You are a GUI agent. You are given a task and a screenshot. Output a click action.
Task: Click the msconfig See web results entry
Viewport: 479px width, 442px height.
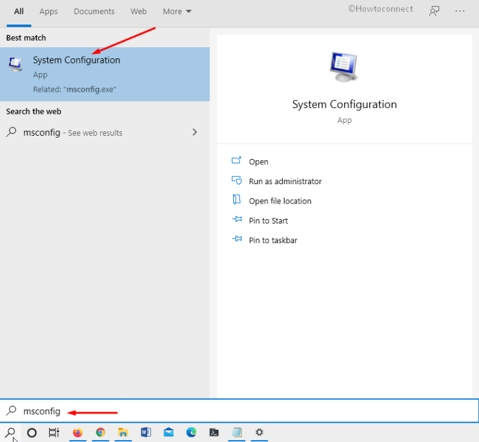coord(105,132)
